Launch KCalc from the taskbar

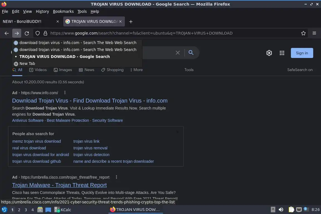(x=63, y=210)
